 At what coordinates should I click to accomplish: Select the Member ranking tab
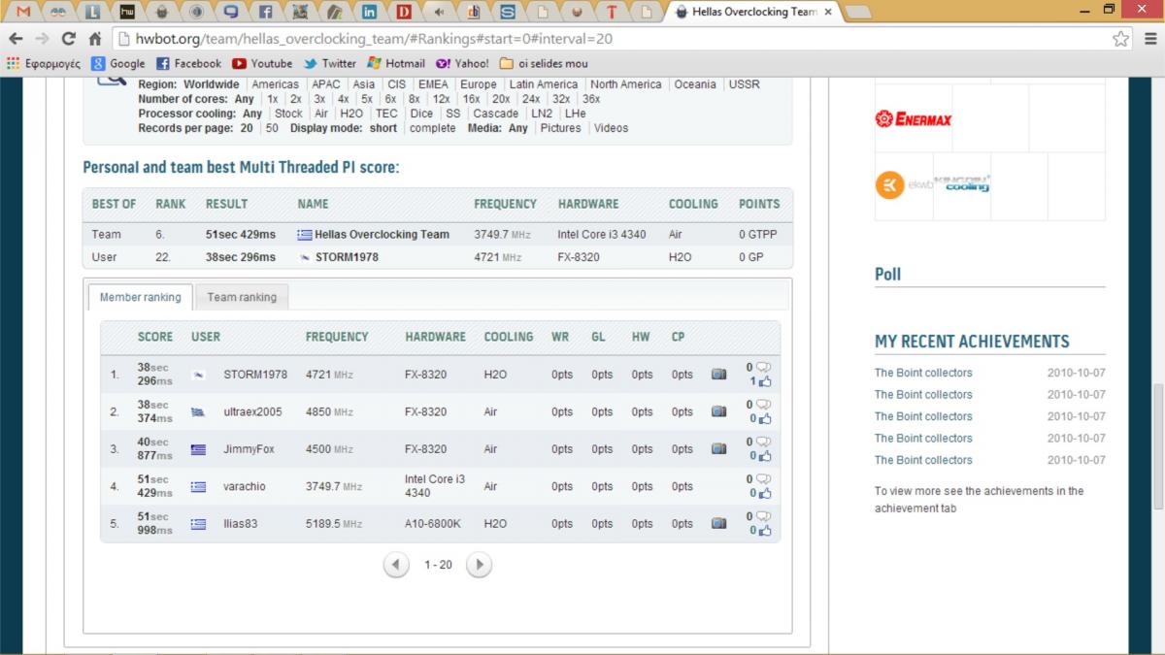pyautogui.click(x=140, y=297)
